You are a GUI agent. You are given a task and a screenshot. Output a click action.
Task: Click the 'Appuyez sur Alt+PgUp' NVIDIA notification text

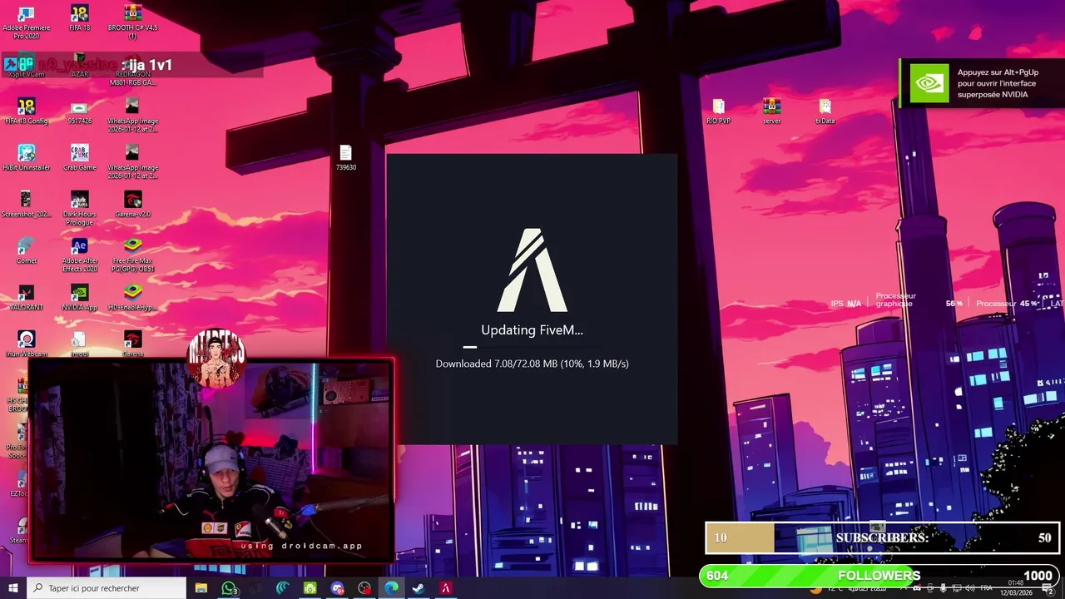coord(998,83)
